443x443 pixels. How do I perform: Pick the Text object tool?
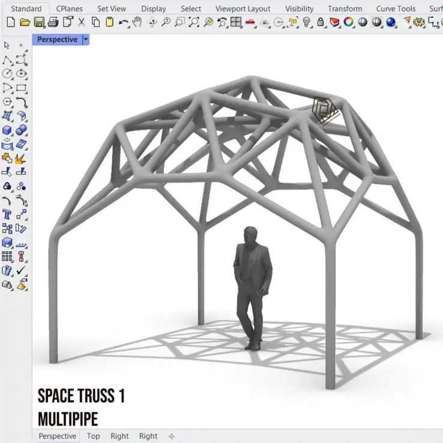tap(7, 214)
